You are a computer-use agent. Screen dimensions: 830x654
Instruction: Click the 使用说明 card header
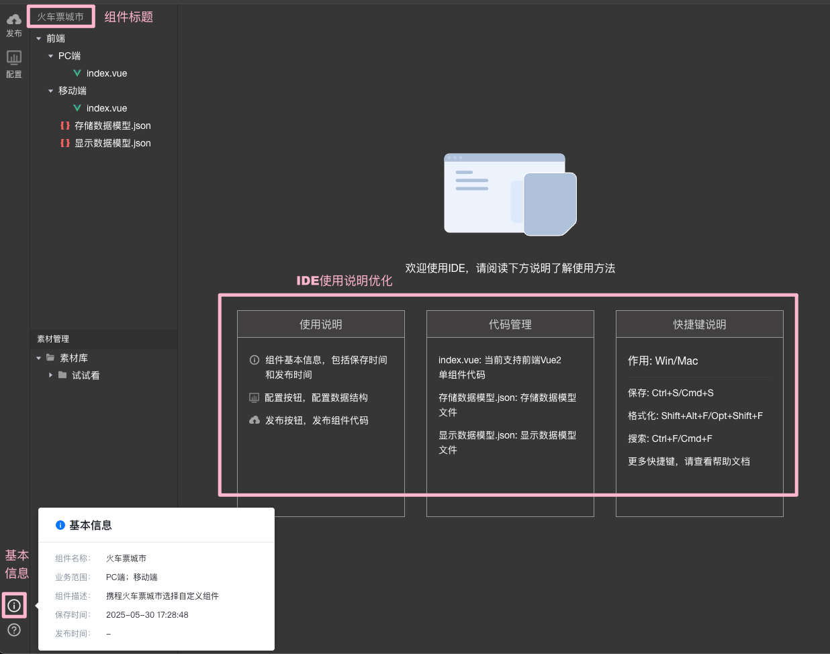click(x=320, y=324)
